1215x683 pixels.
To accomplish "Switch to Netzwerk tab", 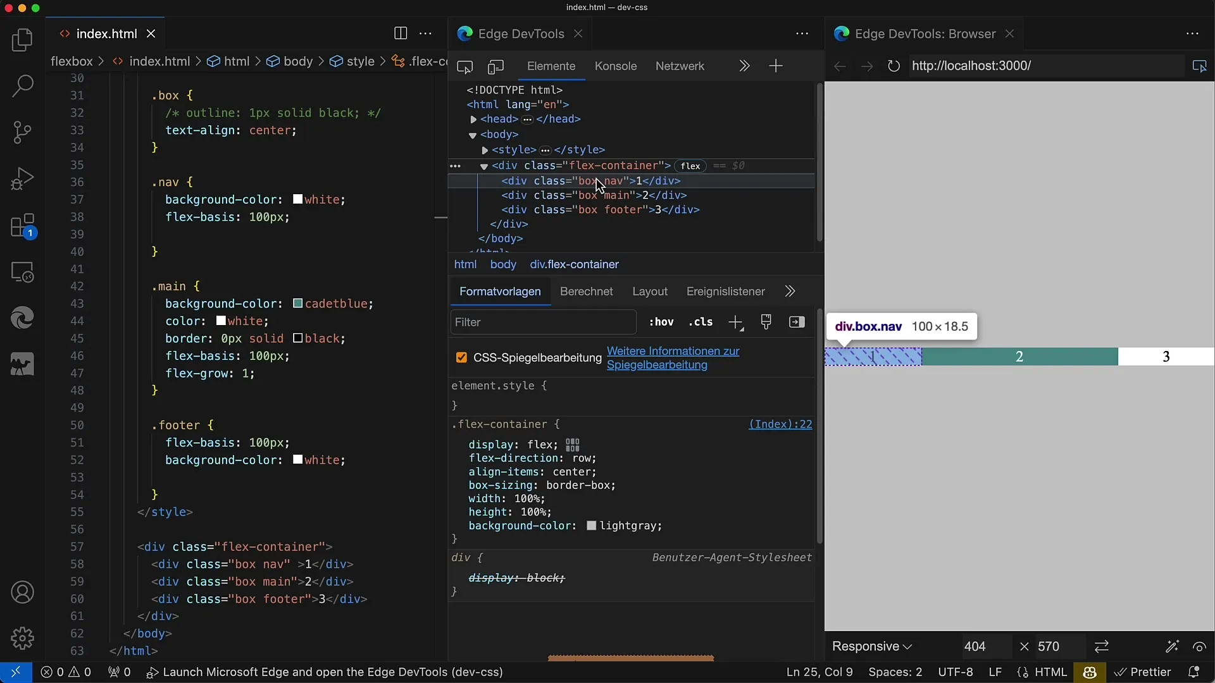I will [680, 66].
